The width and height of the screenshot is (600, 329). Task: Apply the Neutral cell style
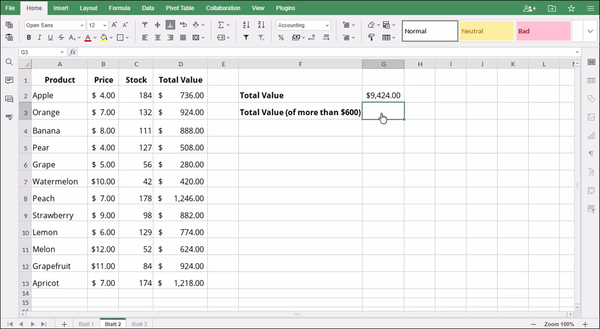pos(486,31)
